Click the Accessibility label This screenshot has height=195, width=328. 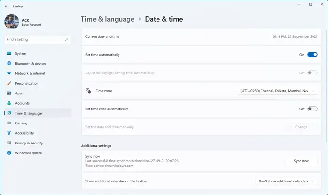(24, 133)
